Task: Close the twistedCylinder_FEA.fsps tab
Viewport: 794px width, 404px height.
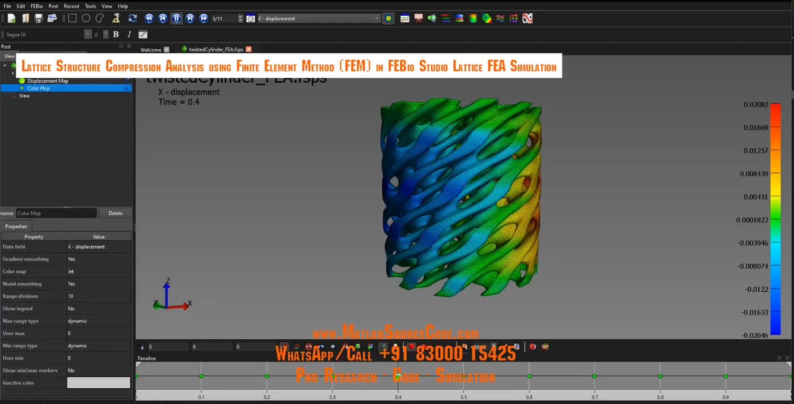Action: pyautogui.click(x=248, y=50)
